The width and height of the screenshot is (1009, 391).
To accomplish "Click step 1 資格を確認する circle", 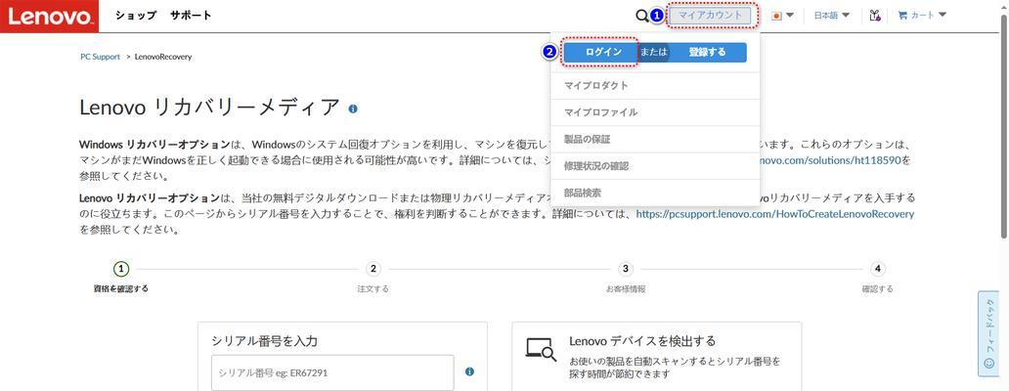I will pos(121,269).
